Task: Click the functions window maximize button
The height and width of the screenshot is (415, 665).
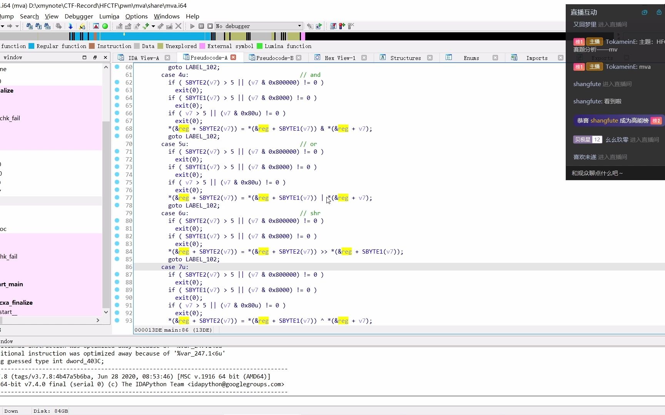Action: click(x=84, y=57)
